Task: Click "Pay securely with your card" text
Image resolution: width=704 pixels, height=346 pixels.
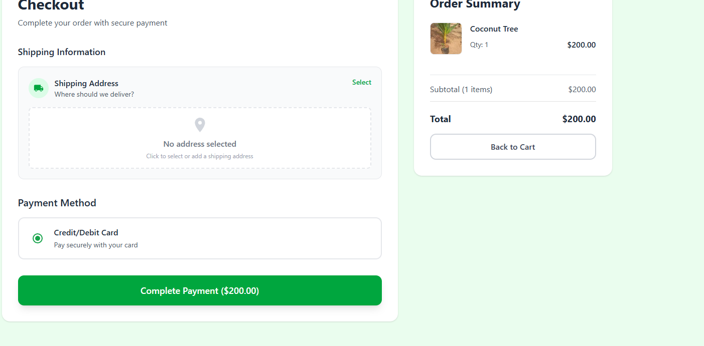Action: click(96, 245)
